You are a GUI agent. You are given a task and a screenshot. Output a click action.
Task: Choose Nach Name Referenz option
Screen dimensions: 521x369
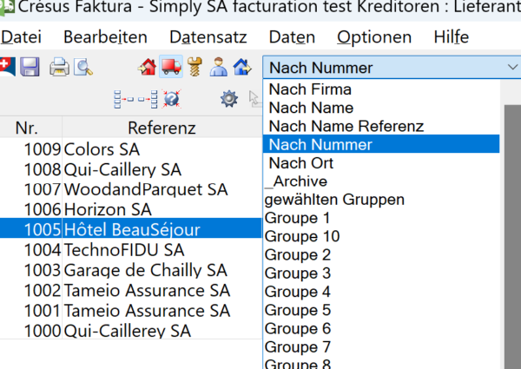point(381,126)
